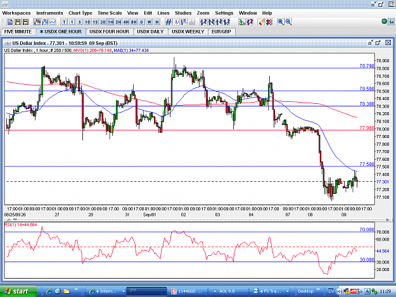
Task: Set time scale to daily (D)
Action: tap(142, 22)
